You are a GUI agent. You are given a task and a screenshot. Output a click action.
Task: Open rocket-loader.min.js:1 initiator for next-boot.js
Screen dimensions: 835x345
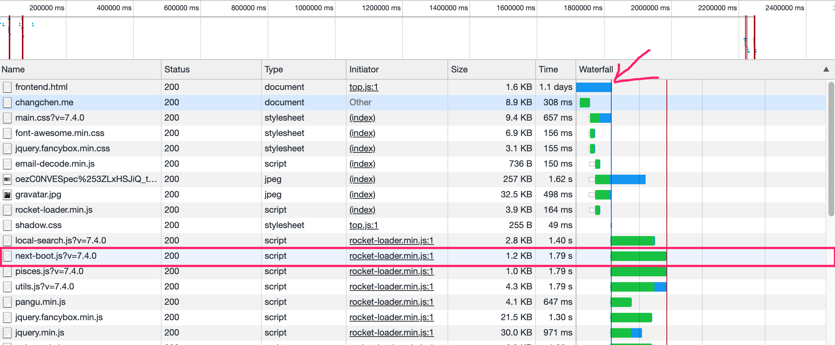pyautogui.click(x=391, y=256)
